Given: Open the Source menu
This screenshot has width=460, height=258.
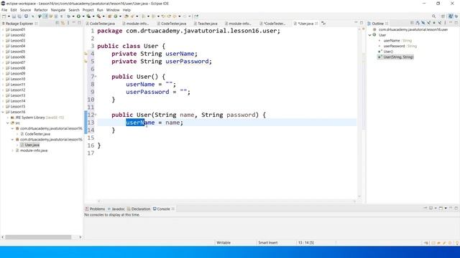Looking at the screenshot, I should click(x=25, y=10).
